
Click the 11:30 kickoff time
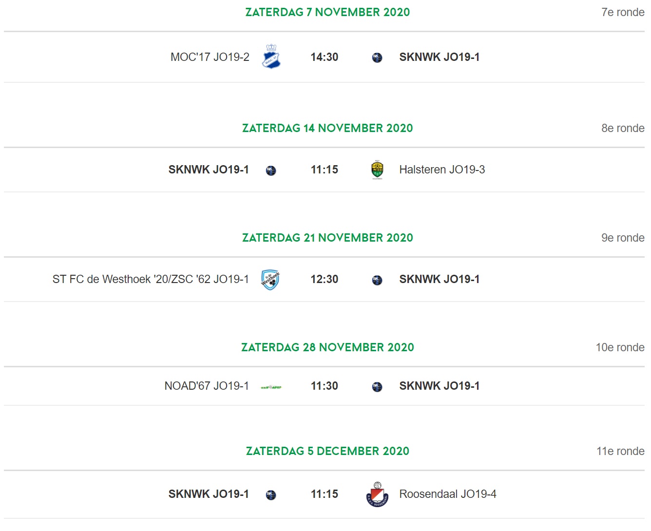(x=325, y=386)
